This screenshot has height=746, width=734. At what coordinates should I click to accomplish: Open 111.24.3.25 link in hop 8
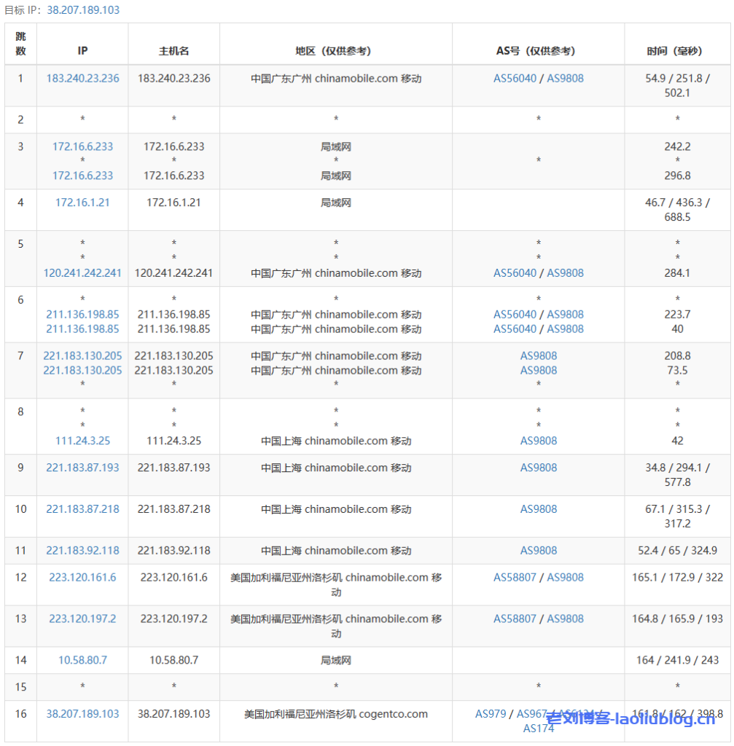82,441
